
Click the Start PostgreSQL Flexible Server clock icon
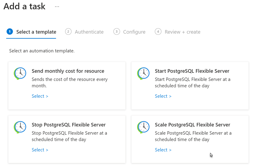pyautogui.click(x=143, y=74)
